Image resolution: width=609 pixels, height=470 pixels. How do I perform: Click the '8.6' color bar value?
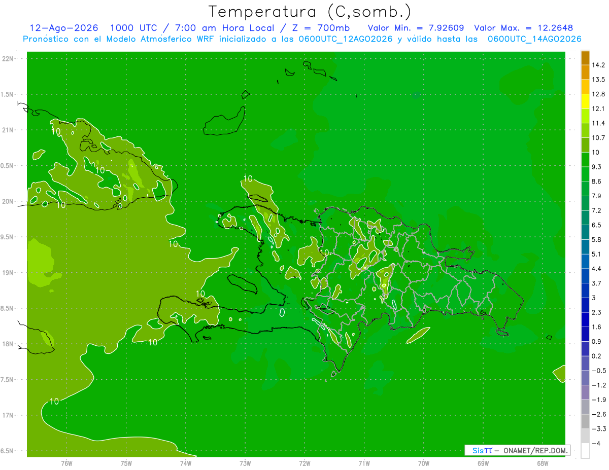[597, 182]
